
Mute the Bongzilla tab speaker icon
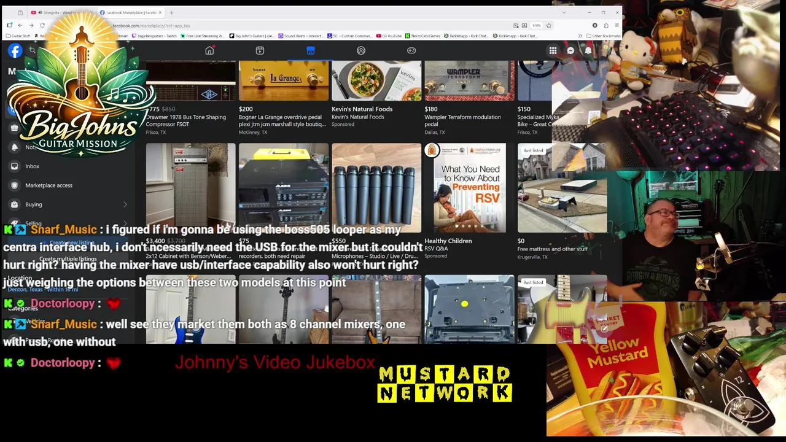point(40,12)
